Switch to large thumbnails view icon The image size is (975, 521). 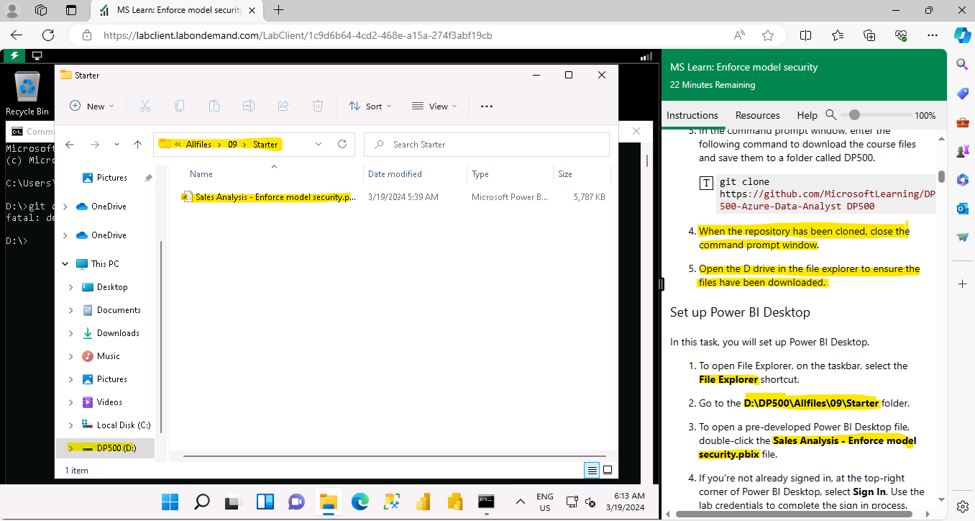tap(608, 470)
